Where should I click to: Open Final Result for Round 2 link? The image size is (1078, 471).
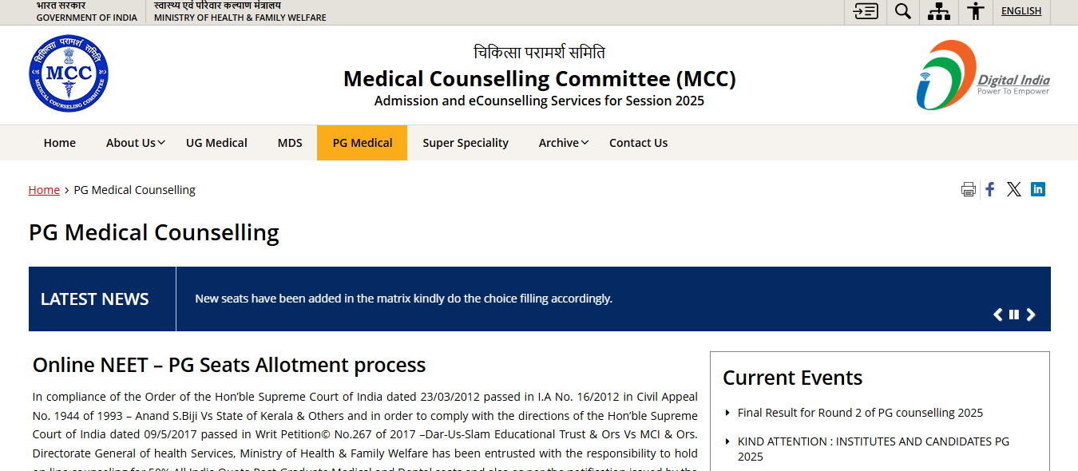860,413
